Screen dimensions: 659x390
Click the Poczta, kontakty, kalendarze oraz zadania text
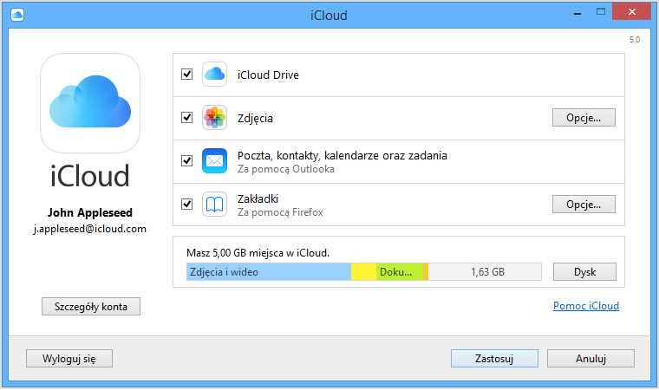coord(343,156)
